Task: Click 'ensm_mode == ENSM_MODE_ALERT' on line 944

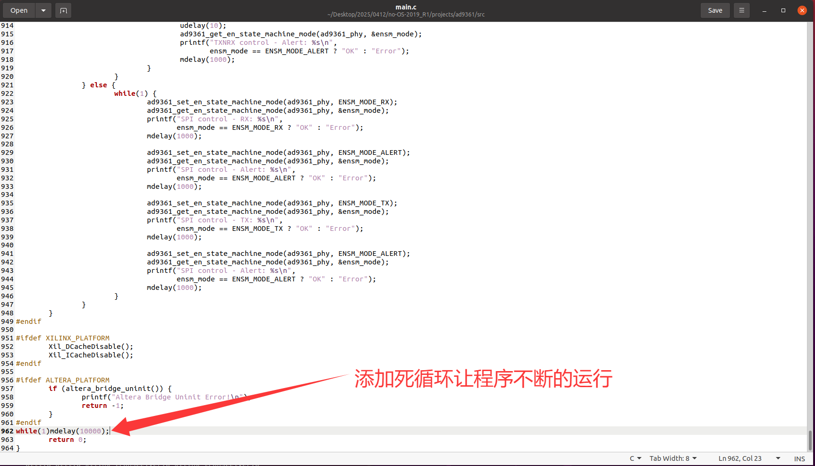Action: click(236, 279)
